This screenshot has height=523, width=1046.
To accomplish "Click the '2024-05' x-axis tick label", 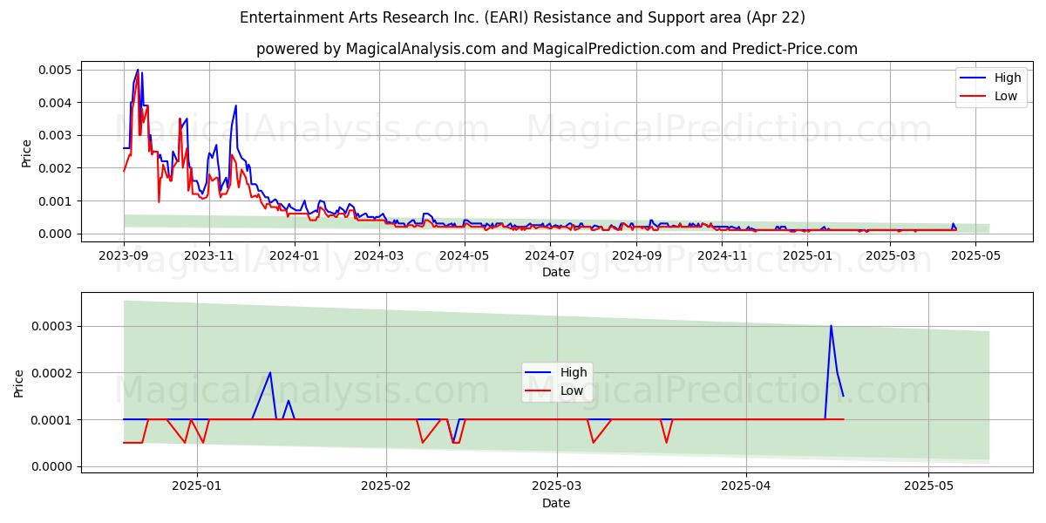I will pyautogui.click(x=465, y=255).
